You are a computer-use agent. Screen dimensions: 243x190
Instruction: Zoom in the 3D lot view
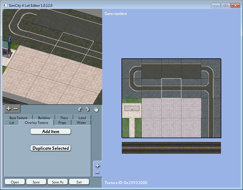(9, 109)
